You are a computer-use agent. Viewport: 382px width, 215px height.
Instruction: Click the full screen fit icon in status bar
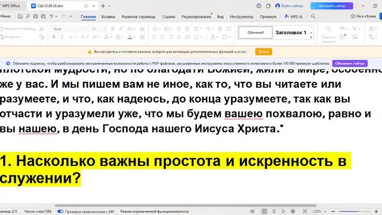click(x=305, y=211)
